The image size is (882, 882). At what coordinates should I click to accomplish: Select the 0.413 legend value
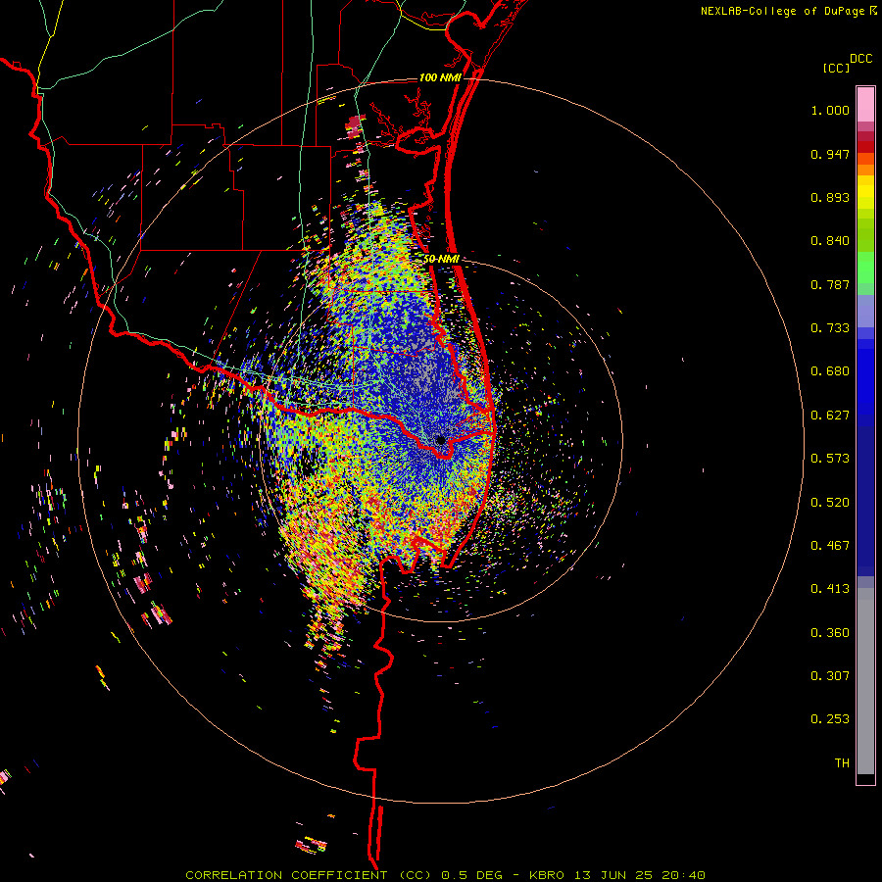(x=830, y=589)
